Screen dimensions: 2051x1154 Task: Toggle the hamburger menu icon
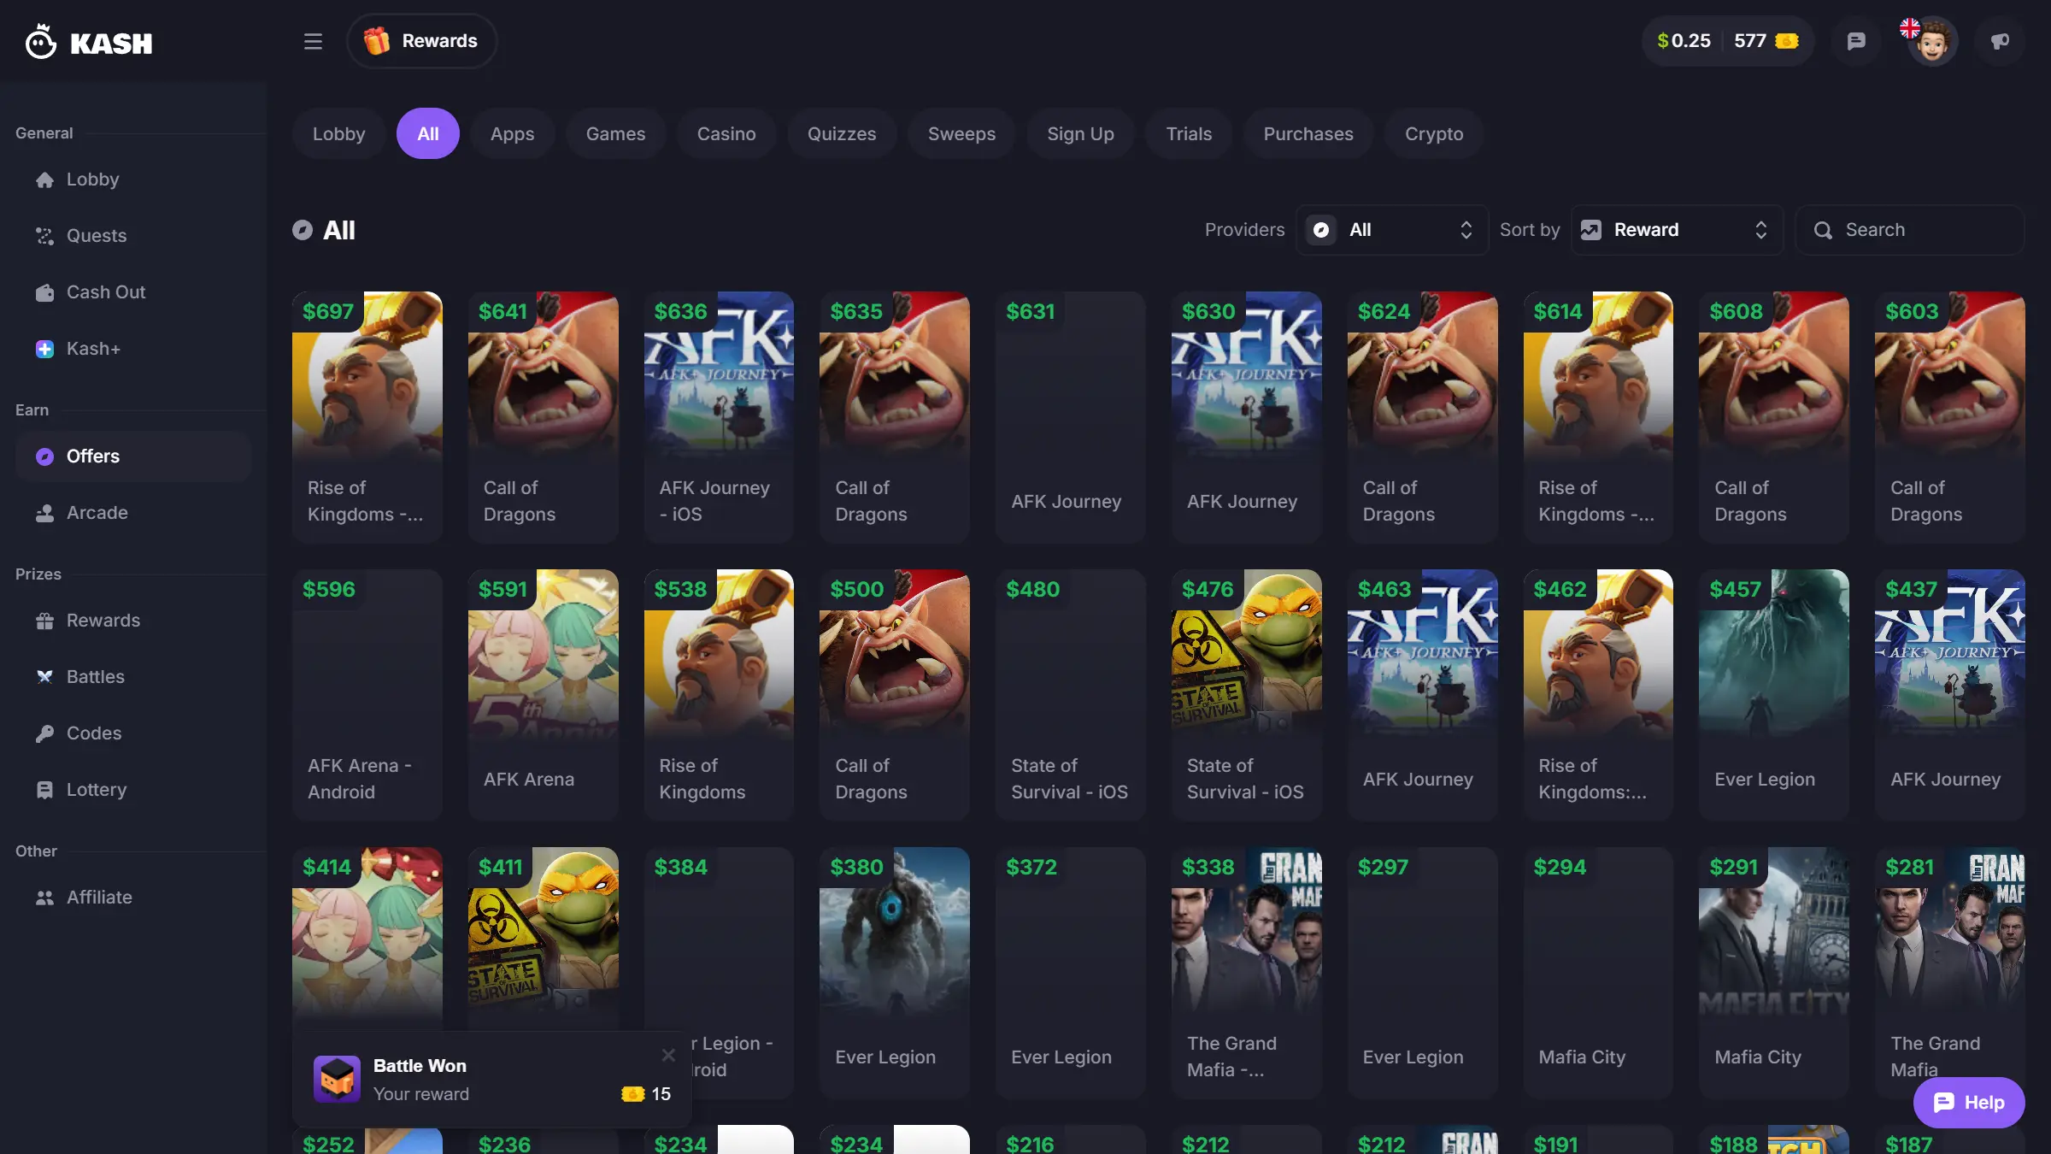[x=313, y=41]
